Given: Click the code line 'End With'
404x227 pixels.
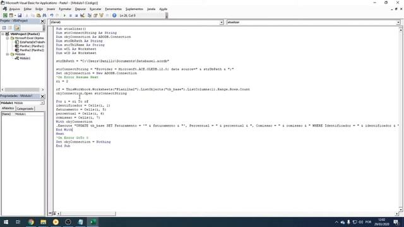Looking at the screenshot, I should (64, 130).
